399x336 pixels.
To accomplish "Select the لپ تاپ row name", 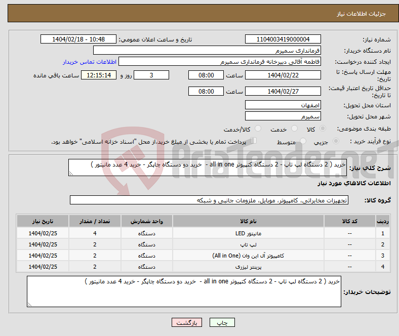I will coord(248,244).
